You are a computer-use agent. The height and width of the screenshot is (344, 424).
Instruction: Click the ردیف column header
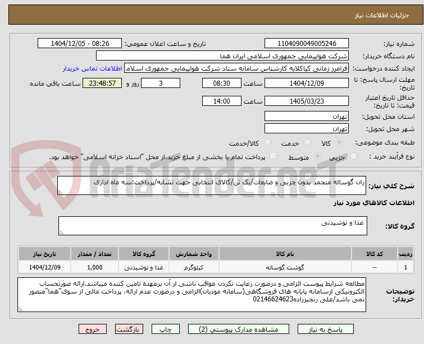pos(405,254)
